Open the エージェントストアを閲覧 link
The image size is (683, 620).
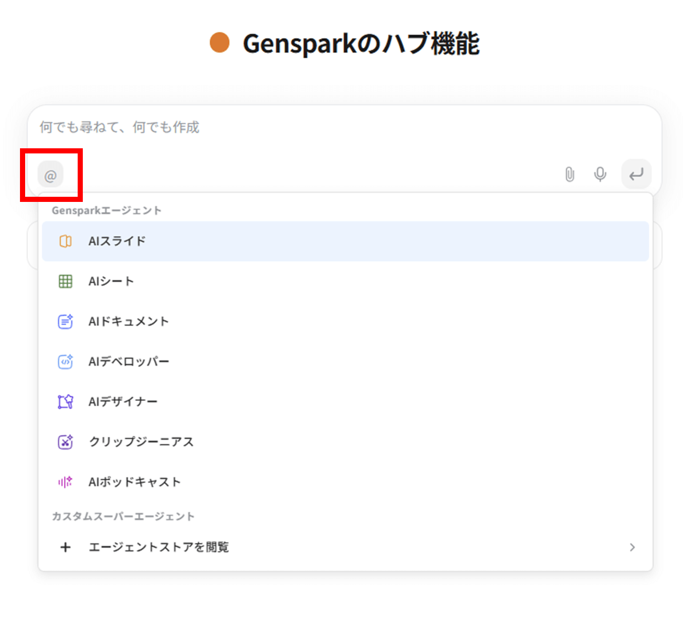click(159, 548)
